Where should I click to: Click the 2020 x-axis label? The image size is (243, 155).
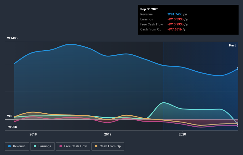[x=182, y=134]
